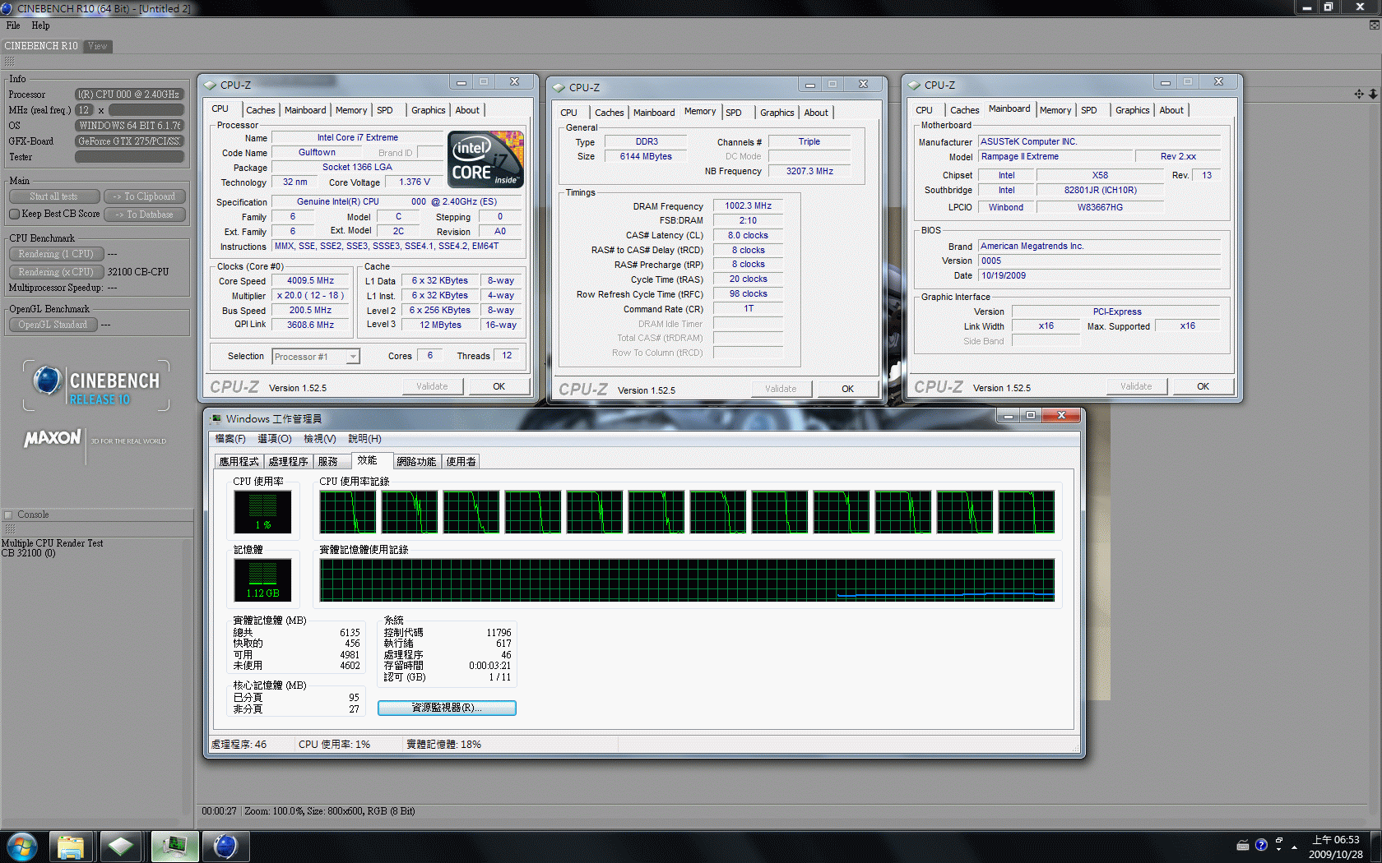Click the OpenGL Standard button
This screenshot has width=1382, height=863.
(53, 325)
